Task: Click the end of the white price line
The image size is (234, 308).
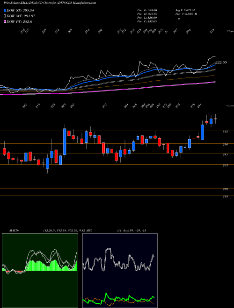Action: click(215, 56)
